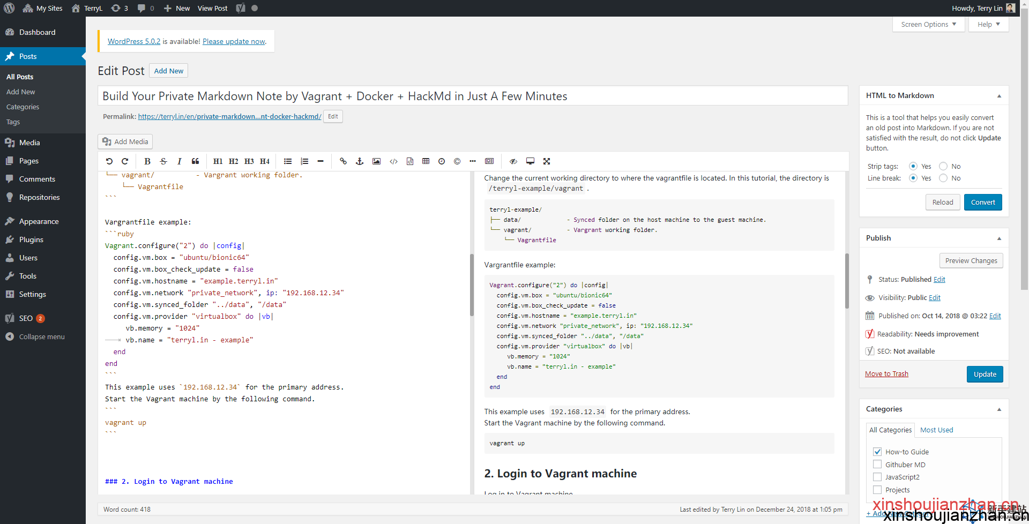Open preview-only desktop monitor icon
This screenshot has width=1029, height=524.
click(530, 161)
